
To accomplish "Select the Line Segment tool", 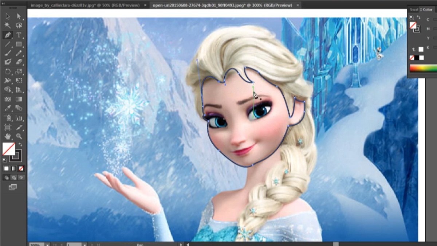I will point(8,44).
